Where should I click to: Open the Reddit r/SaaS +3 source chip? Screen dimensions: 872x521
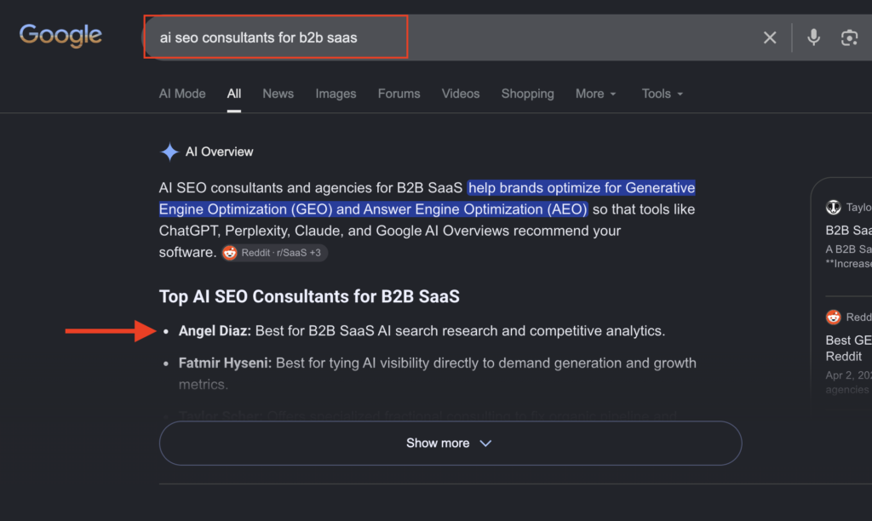tap(275, 253)
